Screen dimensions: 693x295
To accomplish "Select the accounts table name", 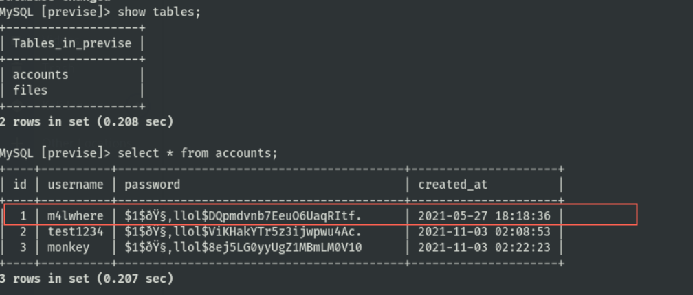I will pyautogui.click(x=41, y=75).
